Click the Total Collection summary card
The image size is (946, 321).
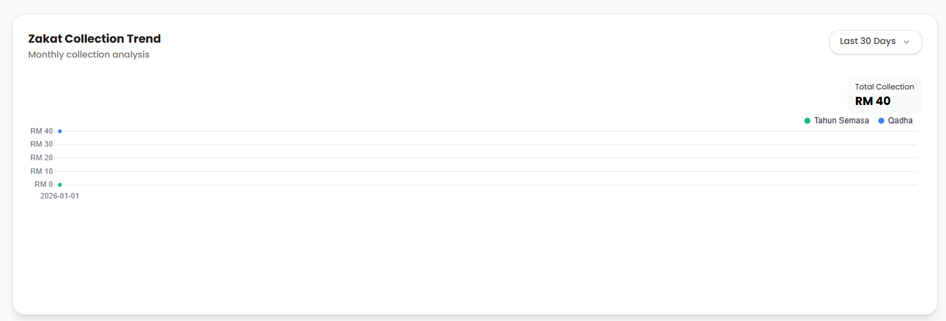pos(884,95)
